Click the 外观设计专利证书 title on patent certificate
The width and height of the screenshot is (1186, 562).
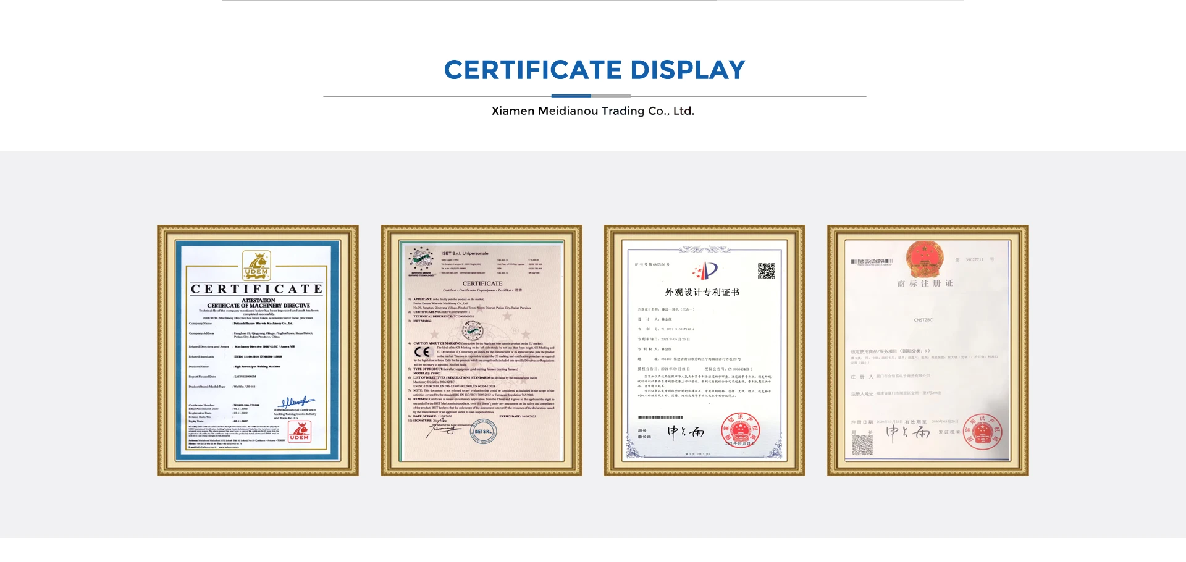(702, 292)
